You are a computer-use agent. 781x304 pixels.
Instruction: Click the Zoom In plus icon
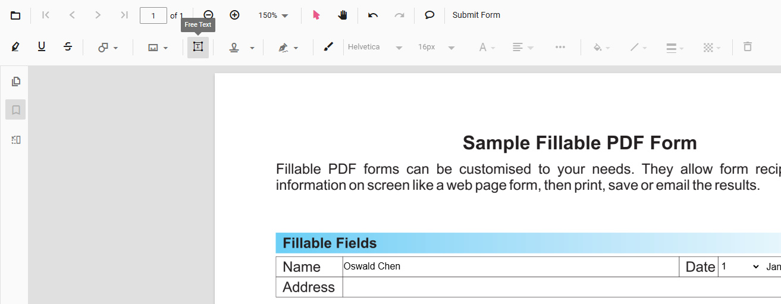[234, 15]
